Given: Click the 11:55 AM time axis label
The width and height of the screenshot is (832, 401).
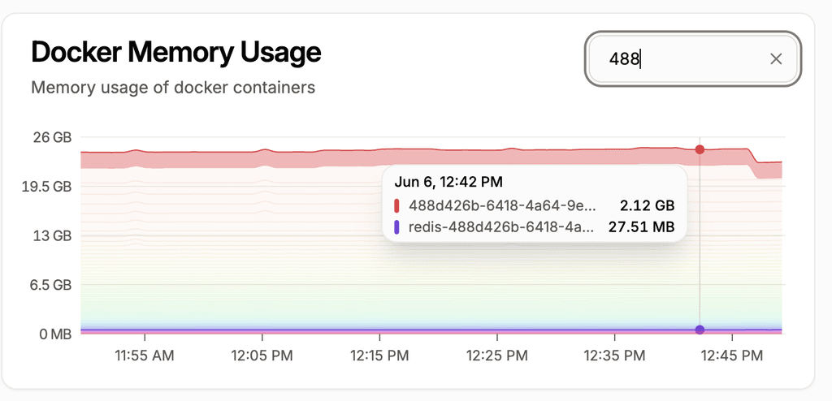Looking at the screenshot, I should point(145,356).
